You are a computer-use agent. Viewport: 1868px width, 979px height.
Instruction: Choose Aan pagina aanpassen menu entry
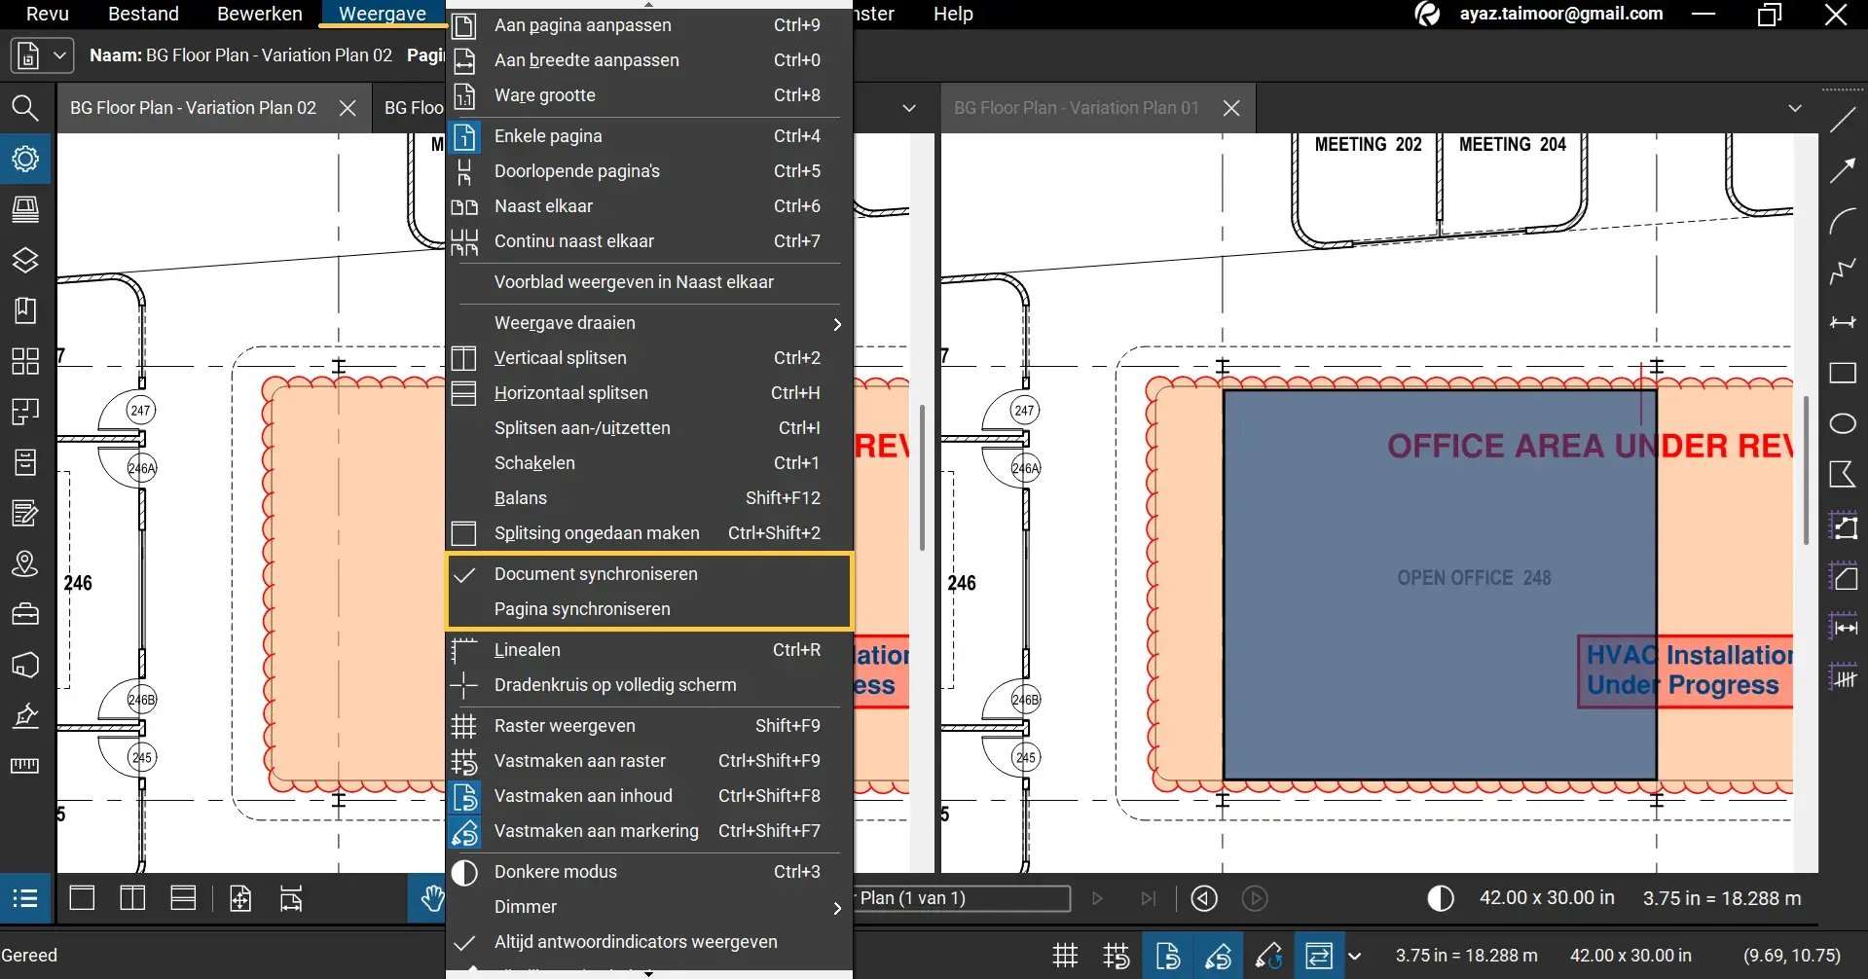(649, 25)
